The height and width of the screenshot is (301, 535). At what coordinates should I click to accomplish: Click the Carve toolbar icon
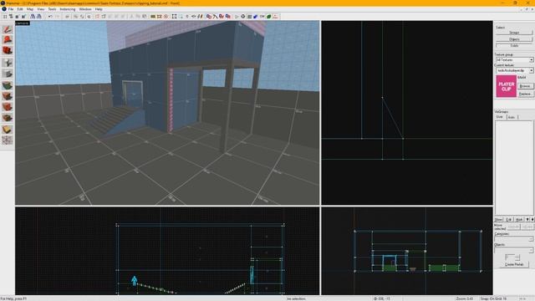tap(67, 17)
